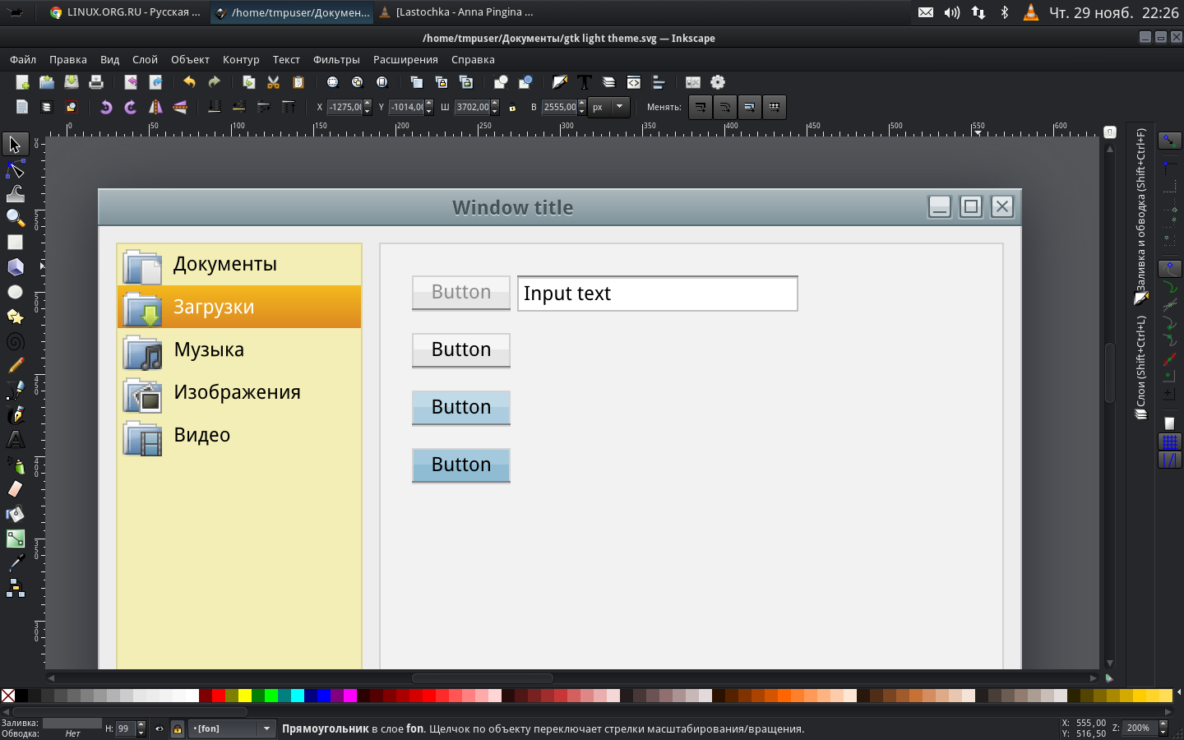Image resolution: width=1184 pixels, height=740 pixels.
Task: Flip selection horizontally
Action: pos(155,107)
